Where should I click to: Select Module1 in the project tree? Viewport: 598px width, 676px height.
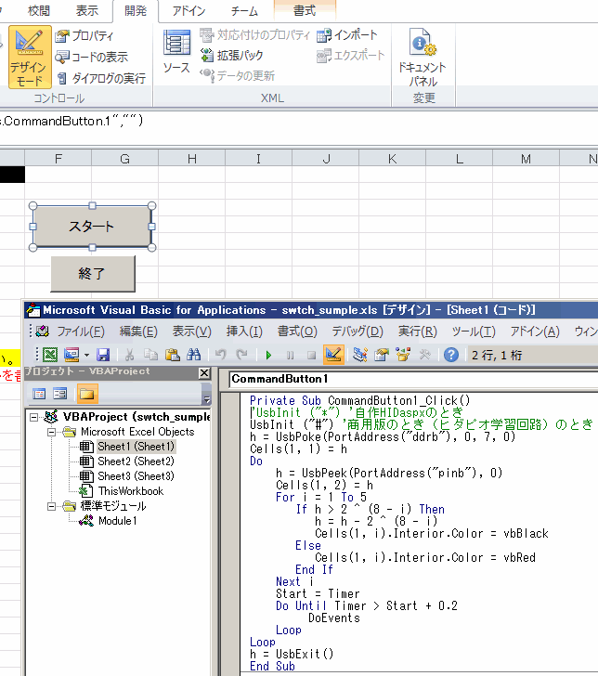[x=117, y=521]
